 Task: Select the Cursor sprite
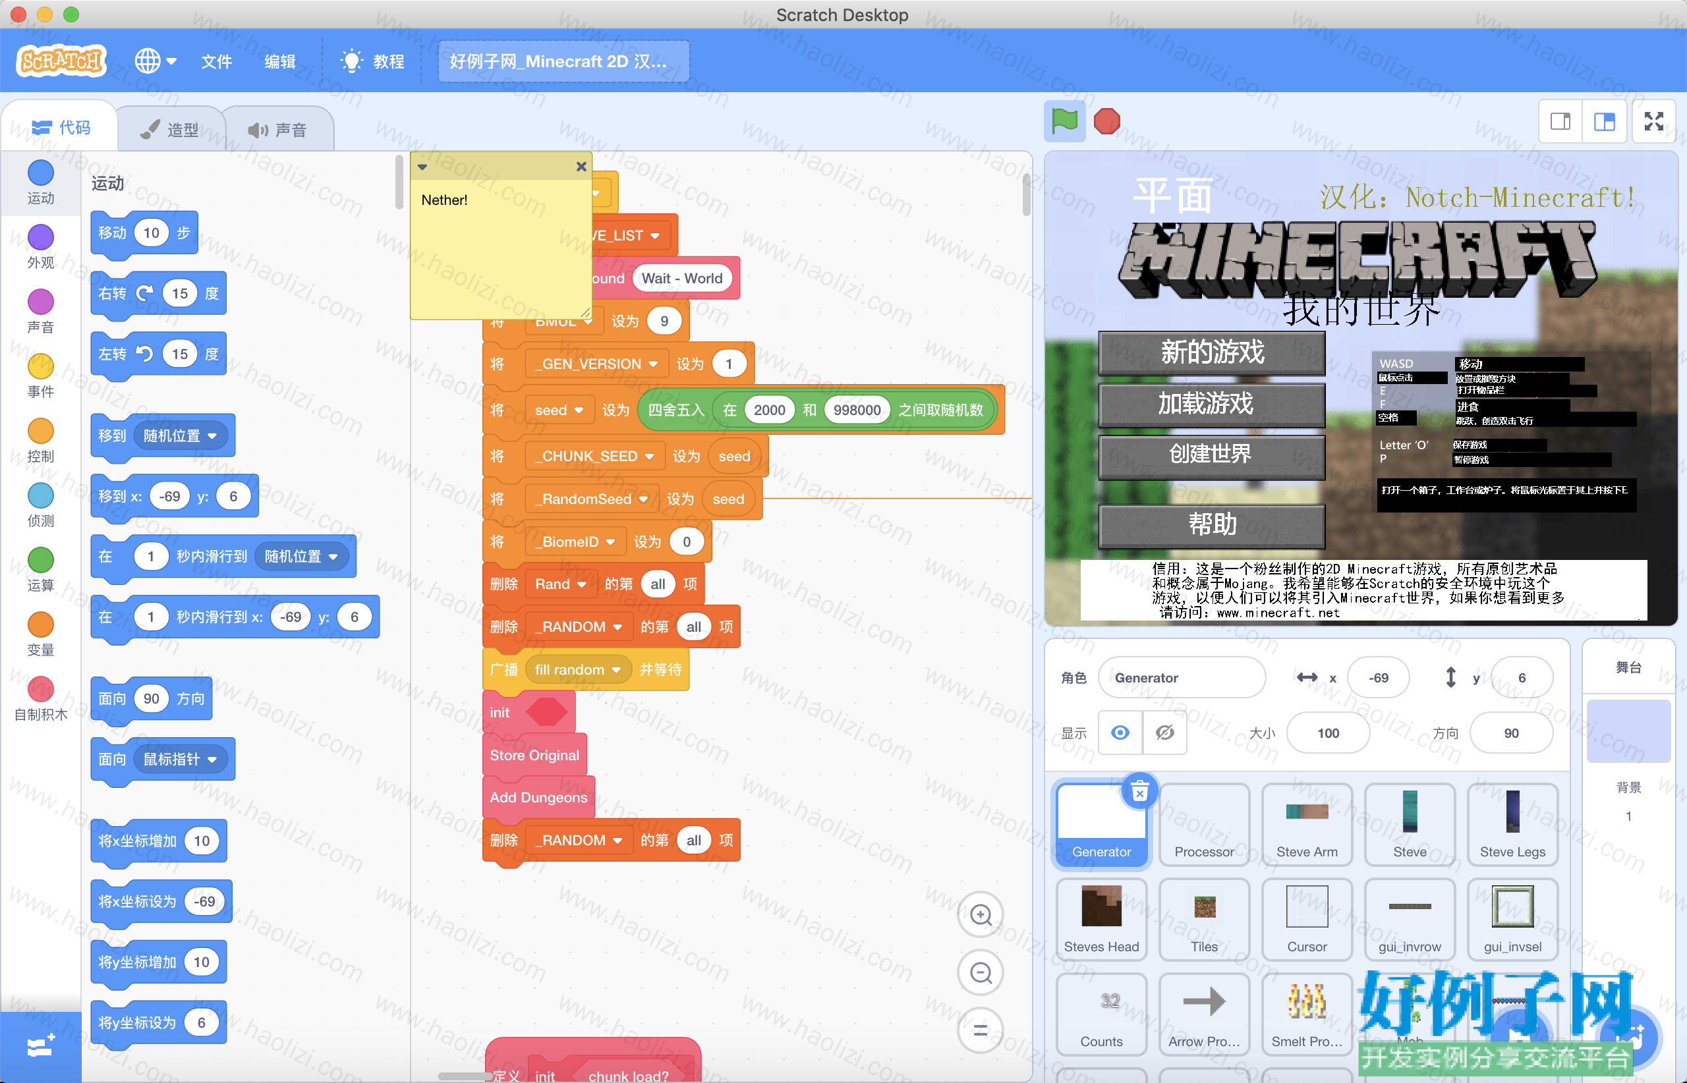pyautogui.click(x=1307, y=920)
